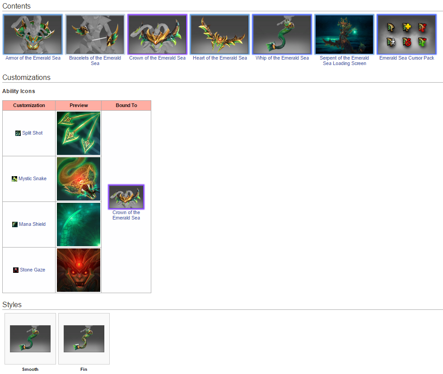This screenshot has height=374, width=443.
Task: Click the small Split Shot ability icon
Action: [x=18, y=133]
